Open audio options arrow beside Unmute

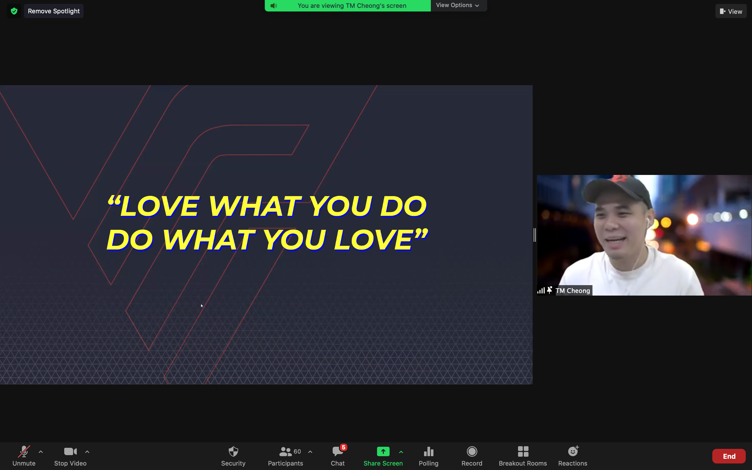(41, 452)
